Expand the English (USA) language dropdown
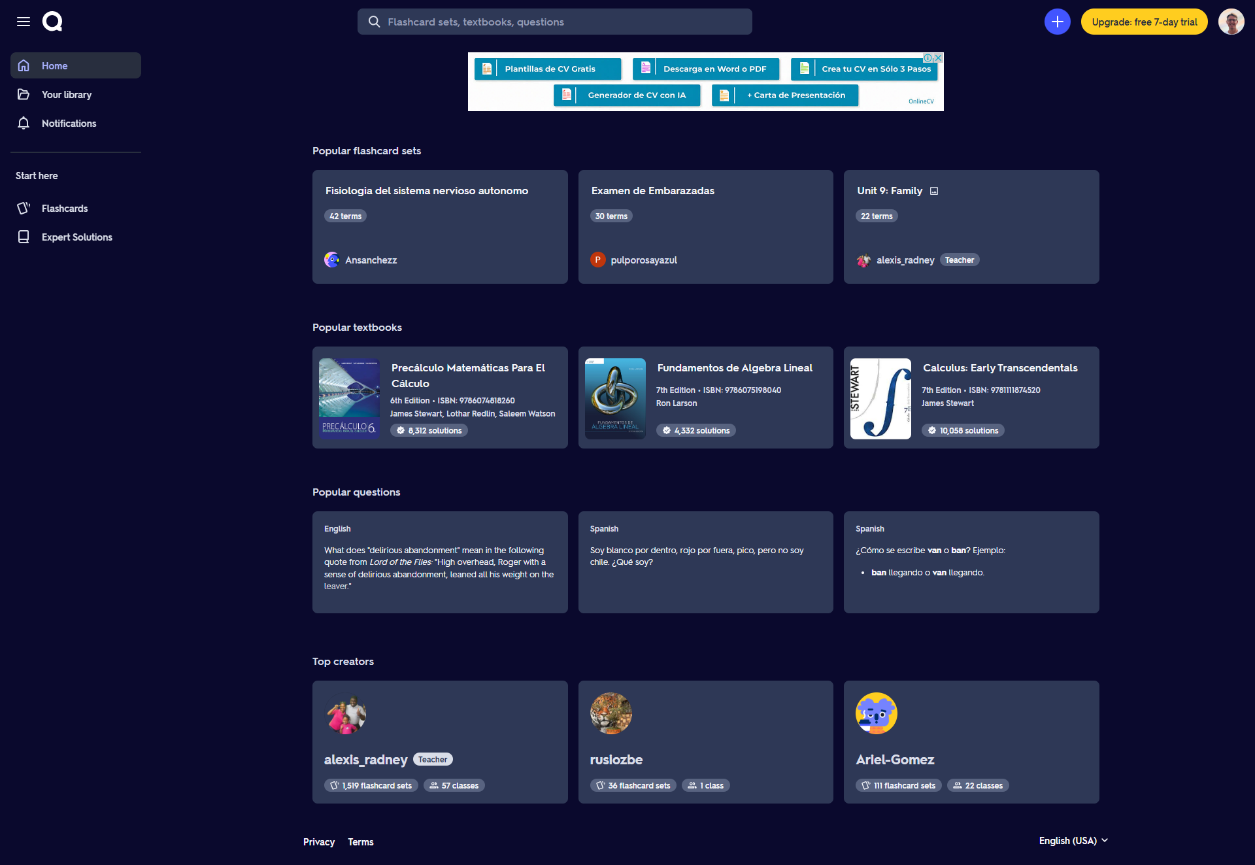 (x=1073, y=841)
